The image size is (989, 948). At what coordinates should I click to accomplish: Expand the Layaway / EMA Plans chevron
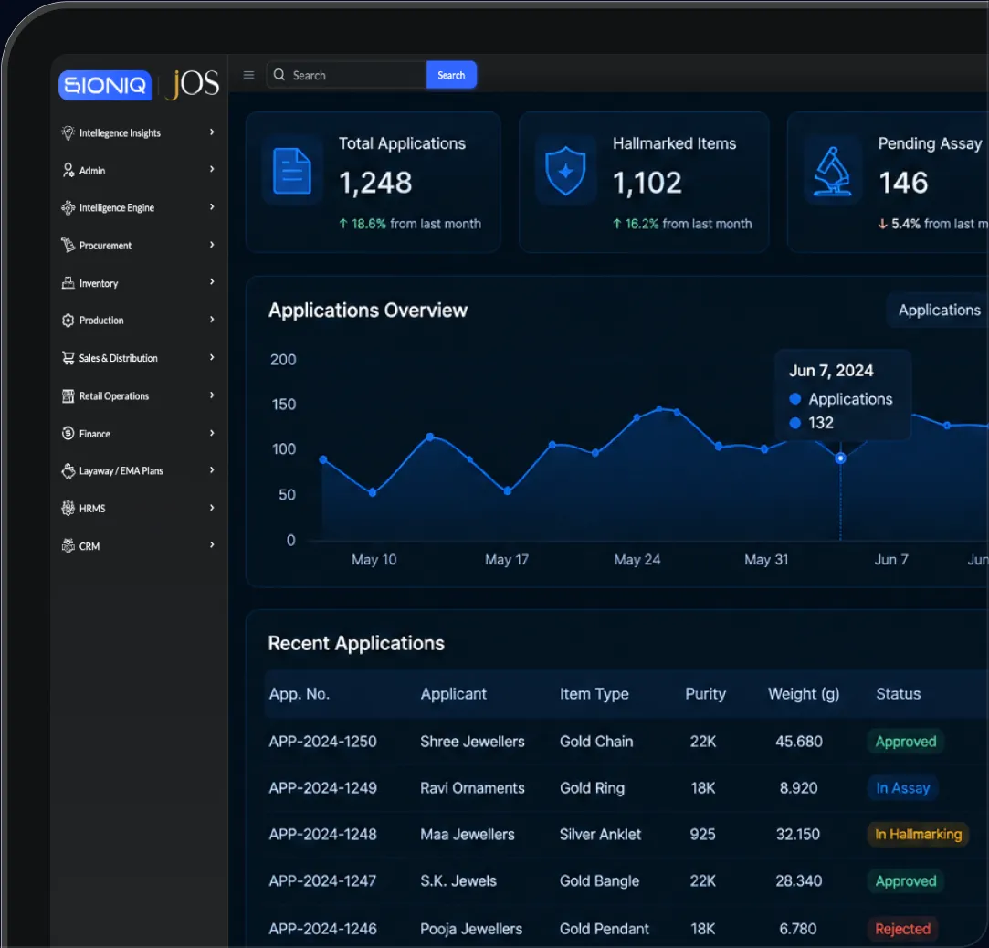pyautogui.click(x=212, y=470)
